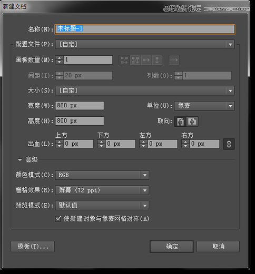Increase top bleed 上方 value
The width and height of the screenshot is (255, 274).
click(60, 142)
